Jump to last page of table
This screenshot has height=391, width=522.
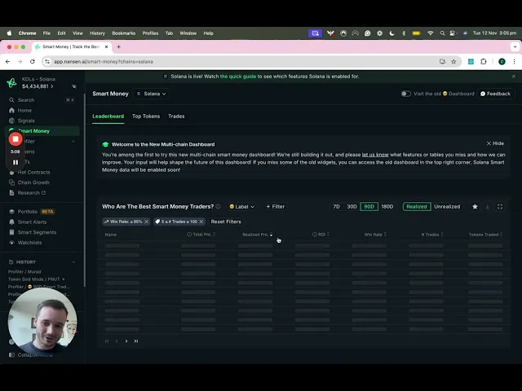(x=136, y=341)
